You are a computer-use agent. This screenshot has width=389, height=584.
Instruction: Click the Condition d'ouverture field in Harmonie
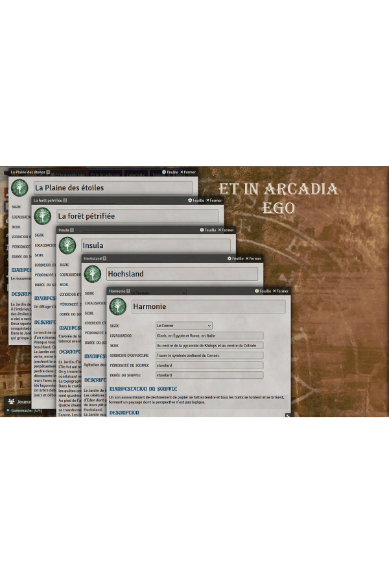tap(209, 356)
